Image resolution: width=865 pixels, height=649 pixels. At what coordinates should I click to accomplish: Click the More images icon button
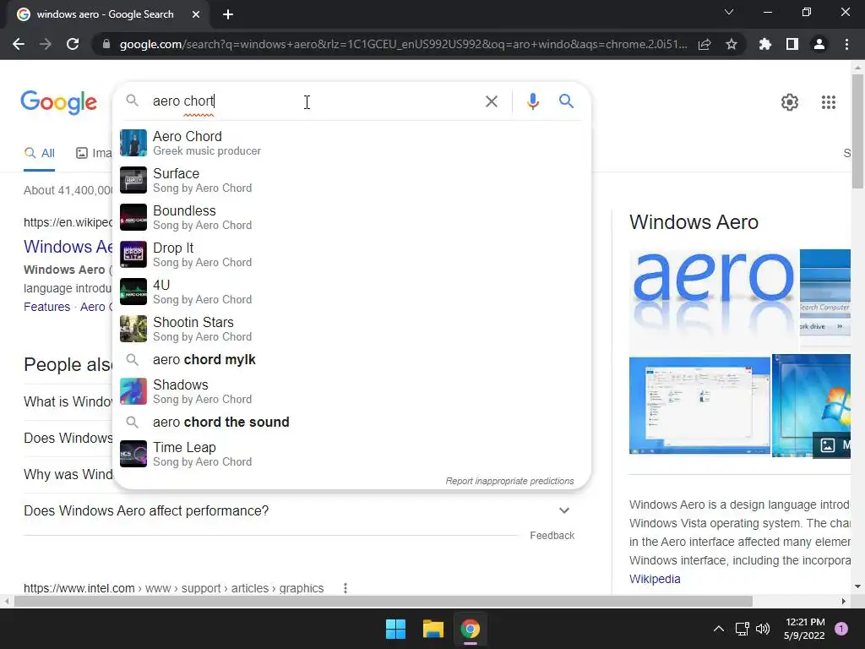[832, 445]
